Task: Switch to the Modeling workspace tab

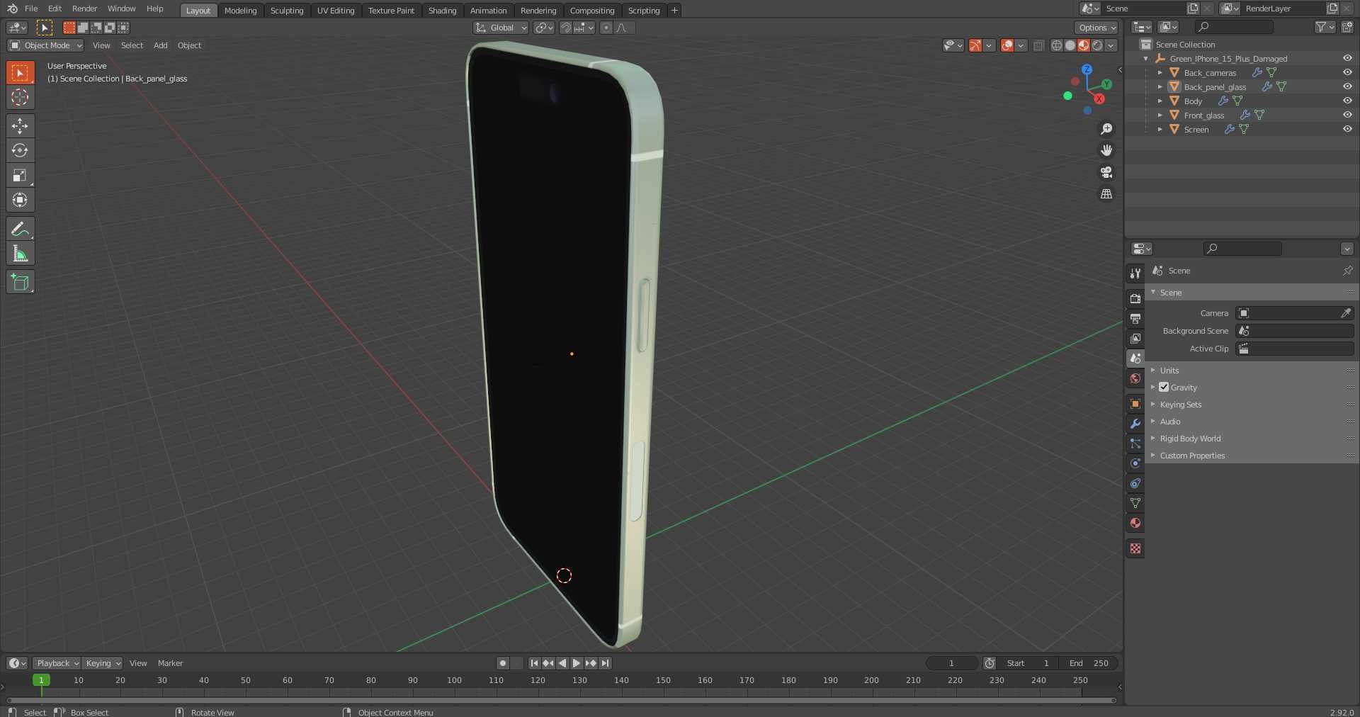Action: pyautogui.click(x=240, y=11)
